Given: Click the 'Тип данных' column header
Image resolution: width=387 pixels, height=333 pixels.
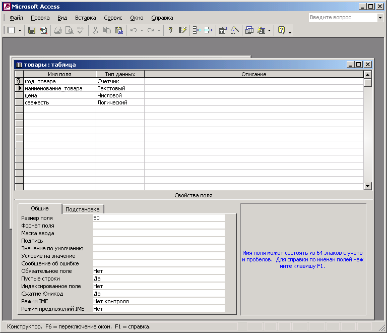Looking at the screenshot, I should coord(120,74).
